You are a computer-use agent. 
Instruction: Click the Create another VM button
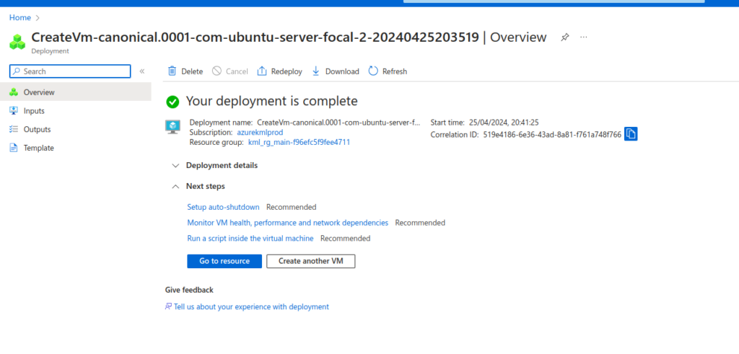(x=310, y=261)
